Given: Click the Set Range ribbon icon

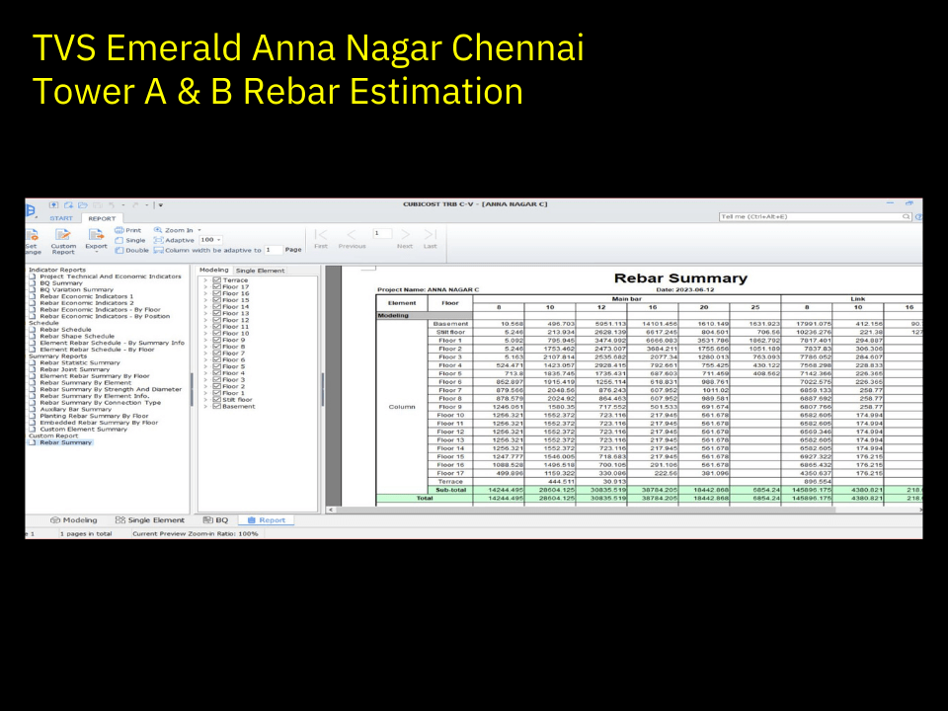Looking at the screenshot, I should click(x=32, y=235).
